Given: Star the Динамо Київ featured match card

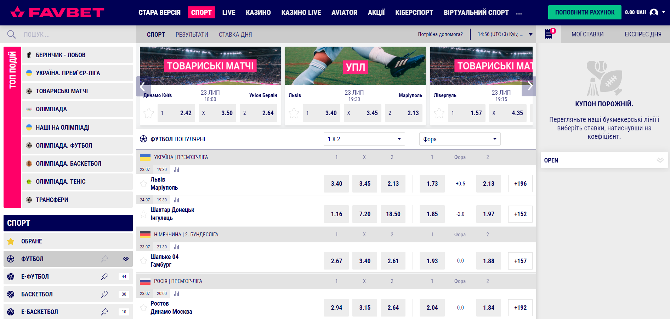Looking at the screenshot, I should pyautogui.click(x=149, y=113).
